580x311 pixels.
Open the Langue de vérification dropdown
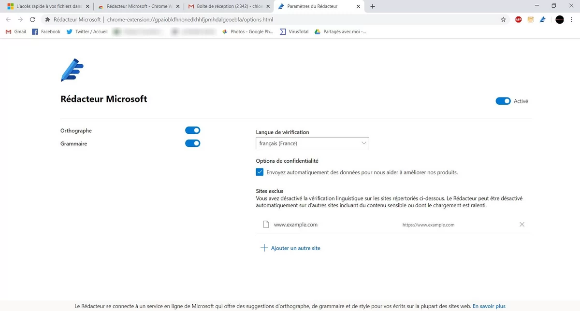click(312, 143)
